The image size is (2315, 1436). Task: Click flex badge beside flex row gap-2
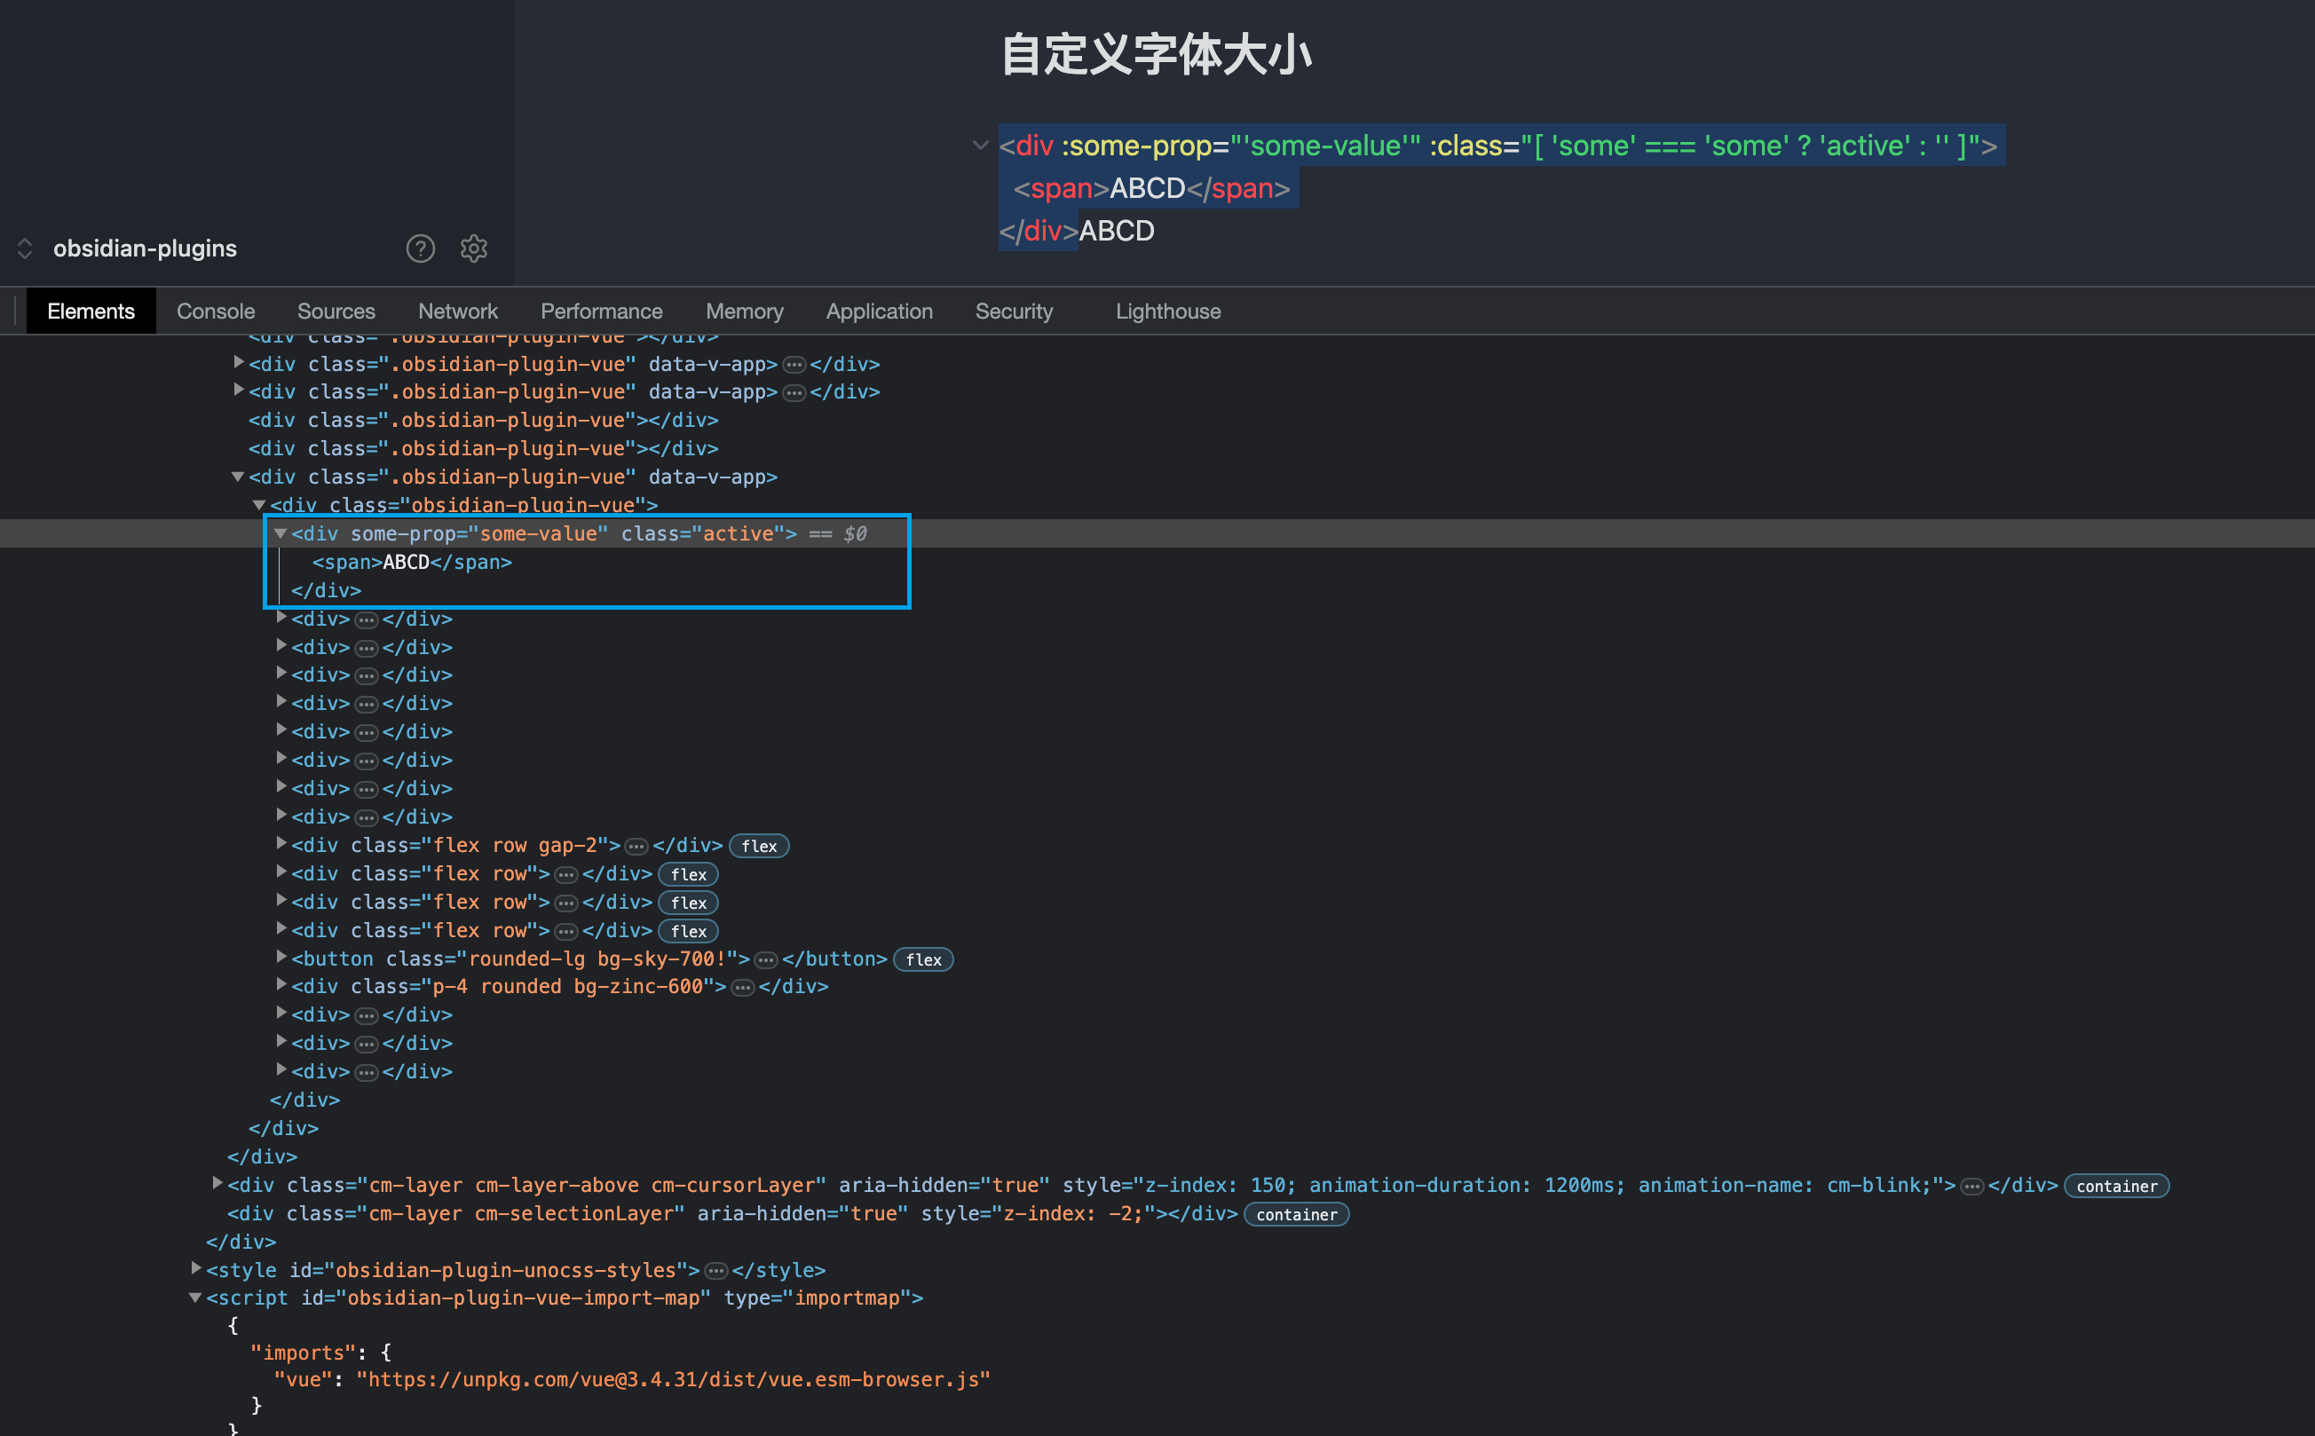758,846
